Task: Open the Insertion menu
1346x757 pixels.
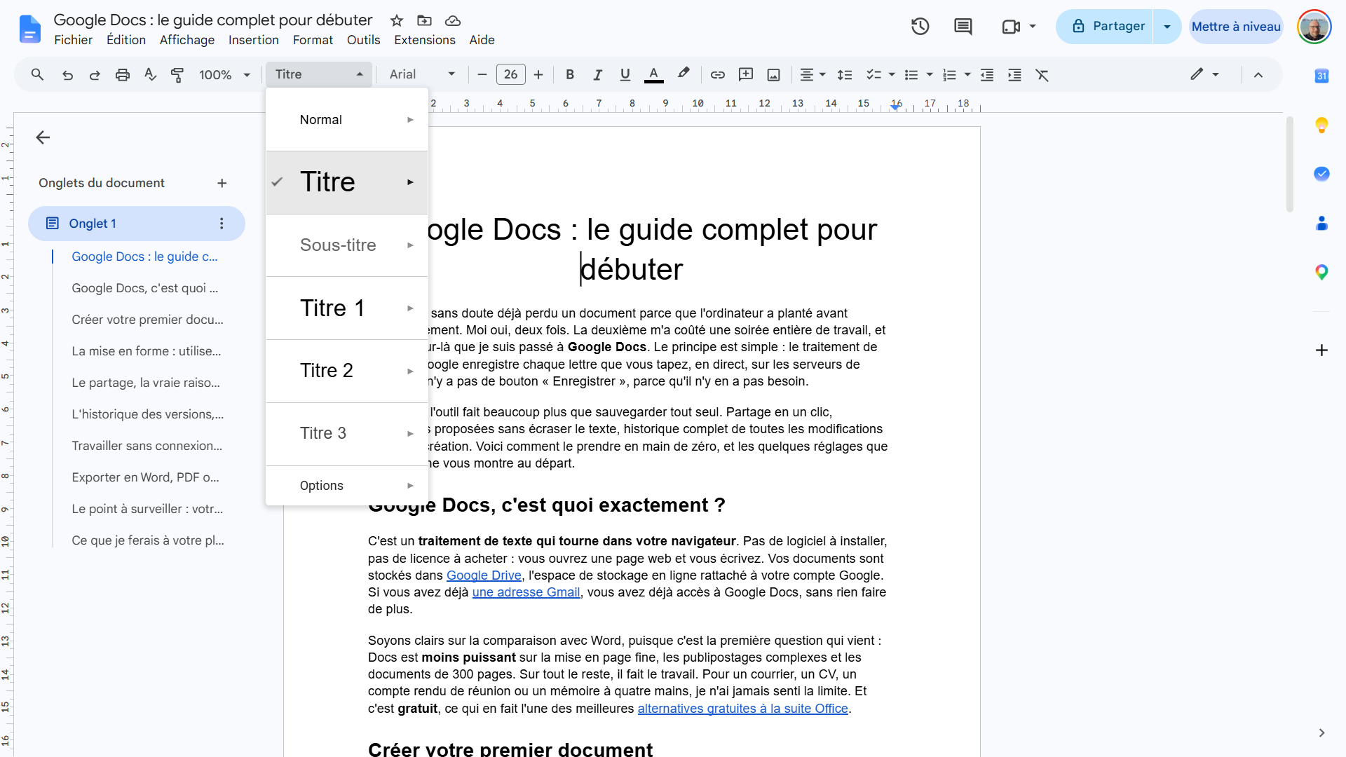Action: (x=253, y=40)
